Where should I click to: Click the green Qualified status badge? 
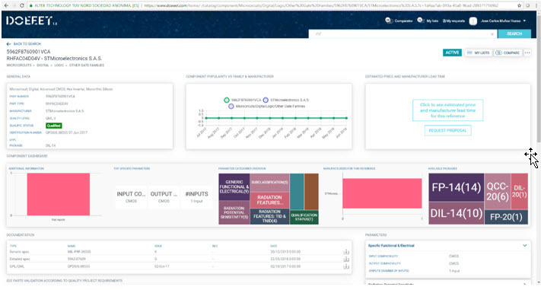point(54,126)
